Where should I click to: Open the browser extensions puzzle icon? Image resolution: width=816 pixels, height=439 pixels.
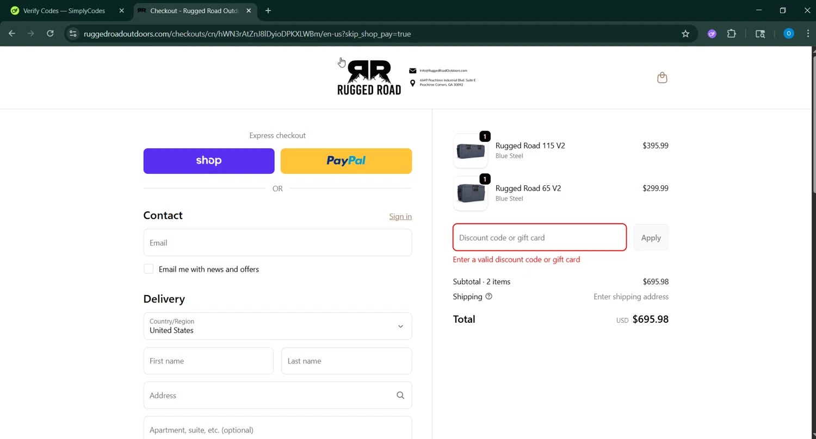click(732, 34)
